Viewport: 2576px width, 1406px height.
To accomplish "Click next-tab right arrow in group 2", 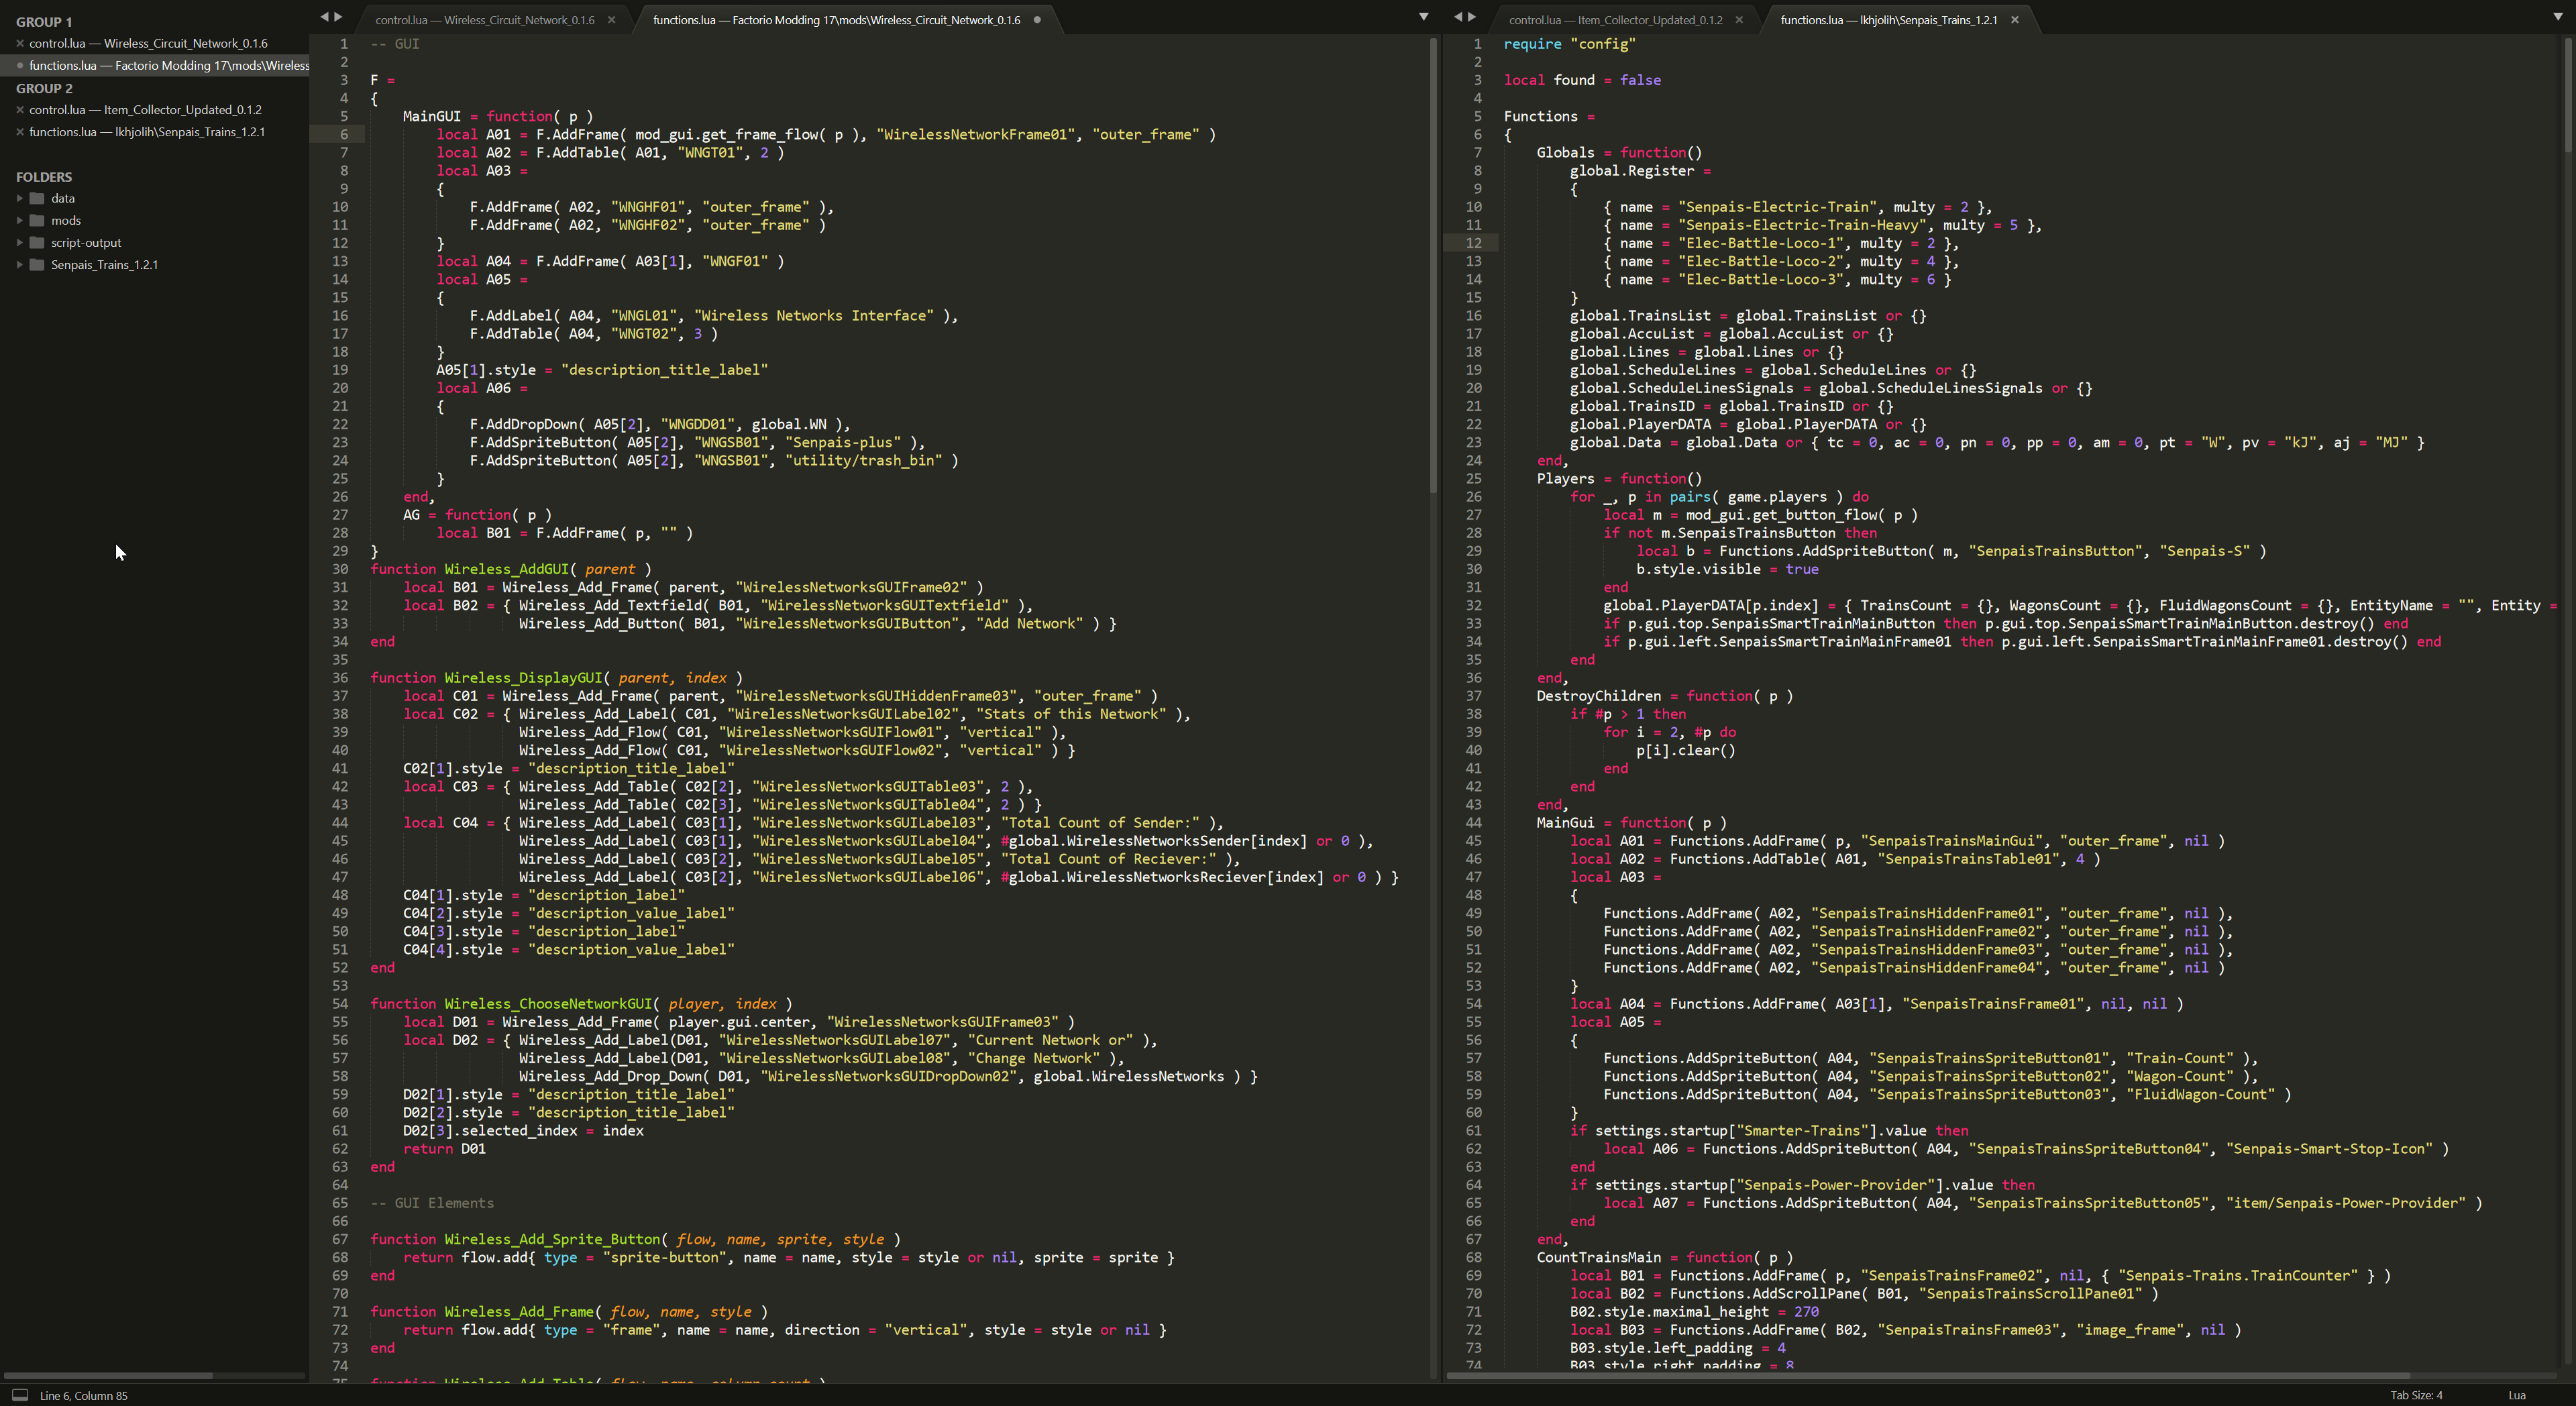I will coord(1472,17).
